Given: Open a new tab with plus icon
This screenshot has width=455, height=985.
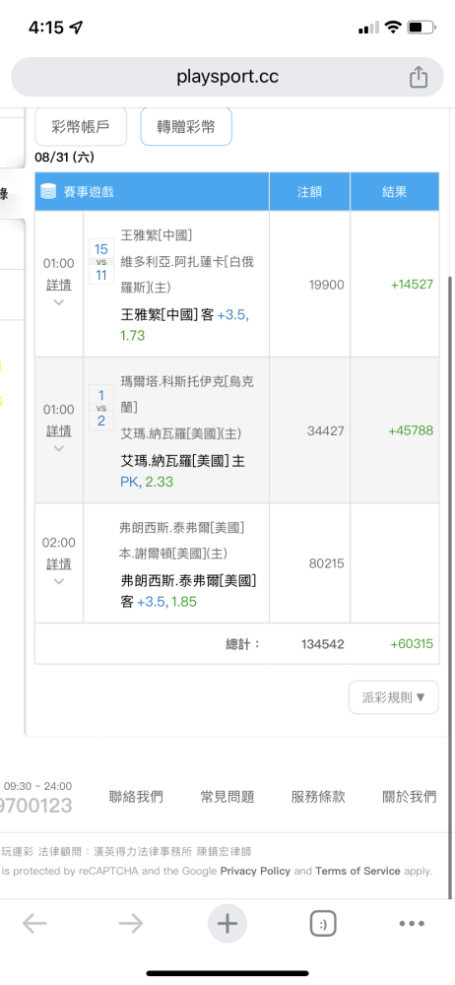Looking at the screenshot, I should tap(227, 924).
